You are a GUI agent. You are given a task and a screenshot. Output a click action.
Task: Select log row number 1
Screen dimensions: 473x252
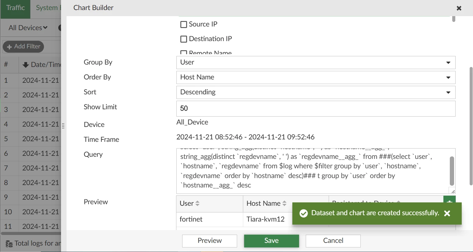[31, 80]
